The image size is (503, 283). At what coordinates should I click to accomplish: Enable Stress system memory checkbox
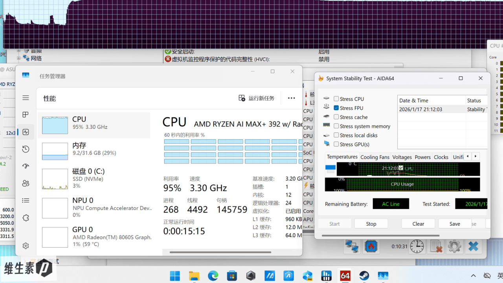click(336, 126)
